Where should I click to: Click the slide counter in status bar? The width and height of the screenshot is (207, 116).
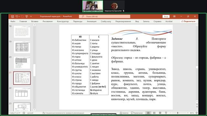click(x=15, y=113)
